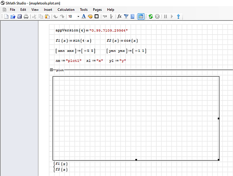This screenshot has height=176, width=233.
Task: Open the Insert menu
Action: 48,9
